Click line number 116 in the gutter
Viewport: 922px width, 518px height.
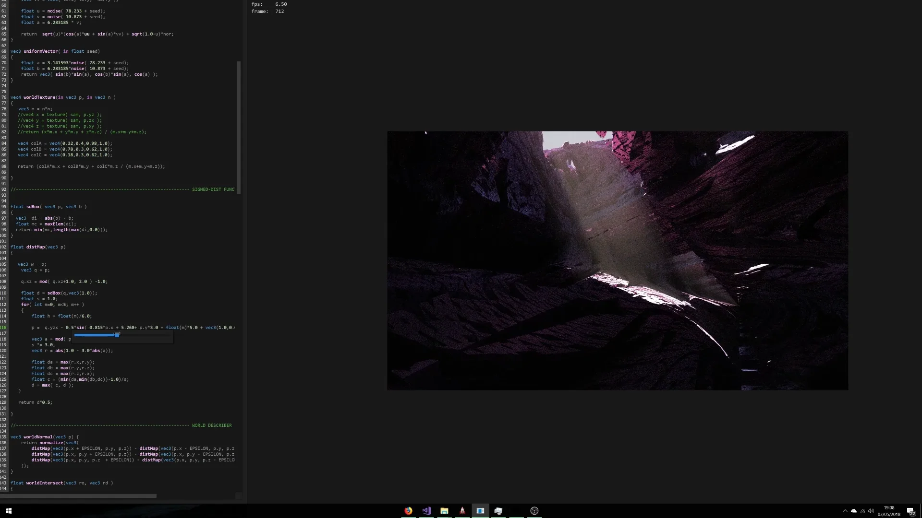pyautogui.click(x=3, y=328)
